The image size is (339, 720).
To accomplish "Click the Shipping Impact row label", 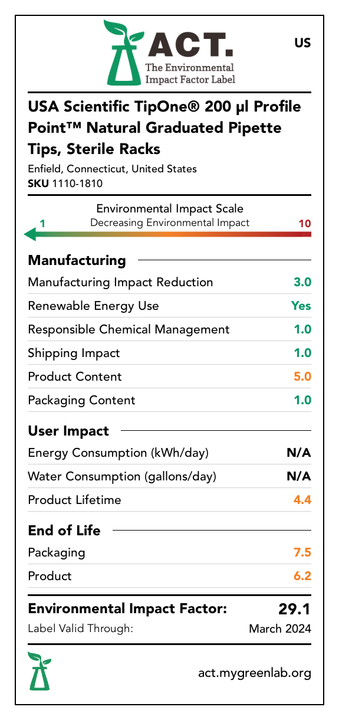I will pyautogui.click(x=74, y=353).
